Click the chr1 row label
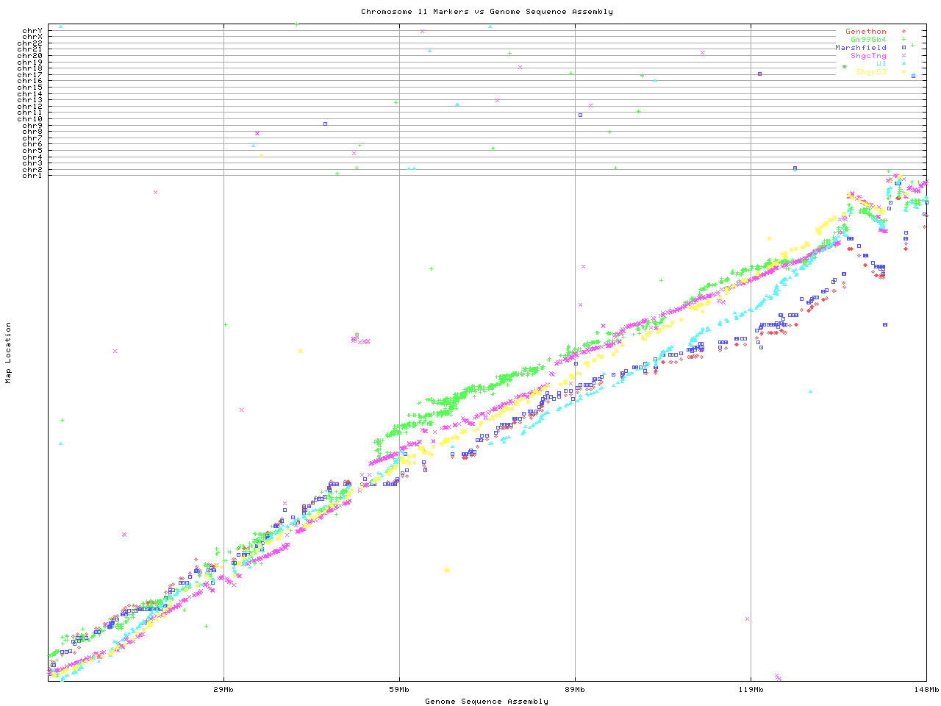Screen dimensions: 941x706 (x=32, y=175)
